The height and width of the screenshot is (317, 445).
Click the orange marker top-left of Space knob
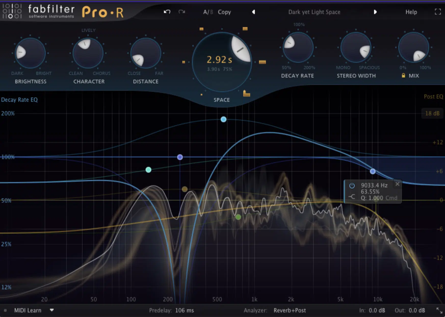(x=201, y=29)
